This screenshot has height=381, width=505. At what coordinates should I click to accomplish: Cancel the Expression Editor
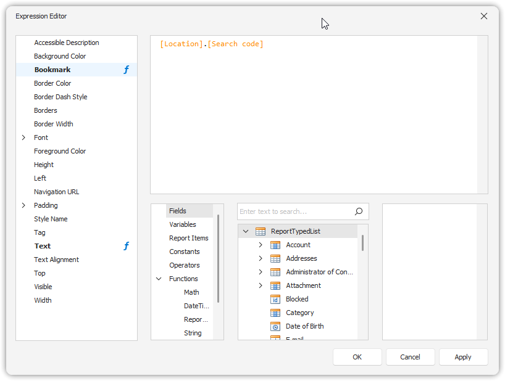[410, 357]
